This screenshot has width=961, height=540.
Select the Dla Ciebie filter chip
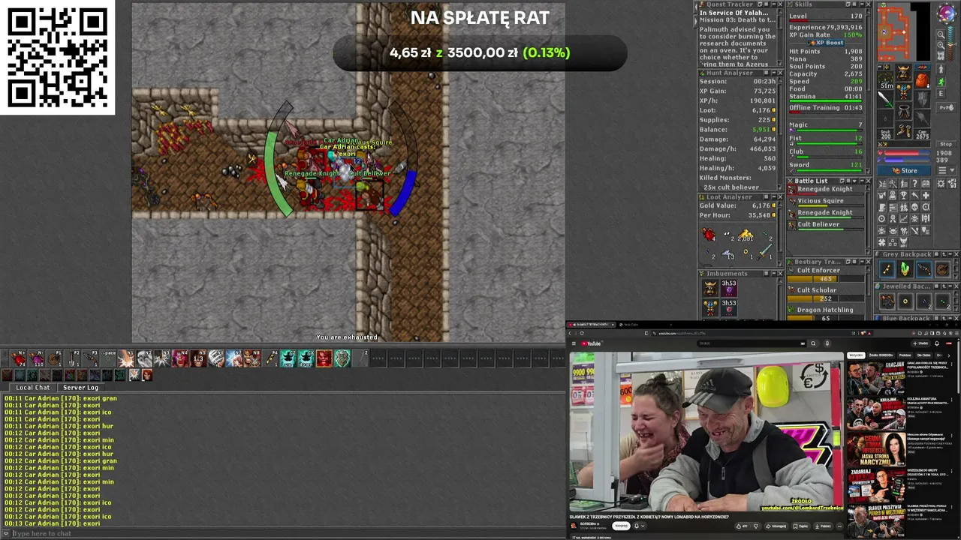point(925,355)
